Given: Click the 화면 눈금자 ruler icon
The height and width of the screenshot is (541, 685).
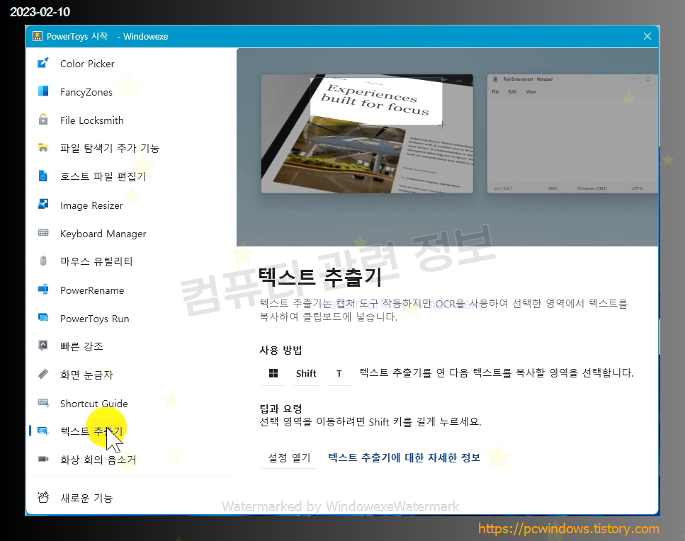Looking at the screenshot, I should point(43,374).
